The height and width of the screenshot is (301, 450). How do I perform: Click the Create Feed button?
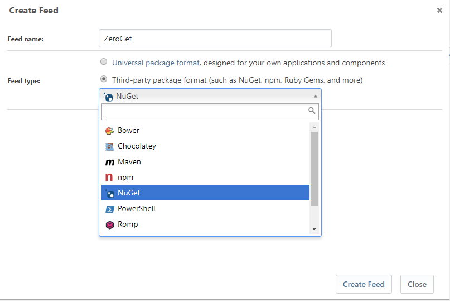364,284
